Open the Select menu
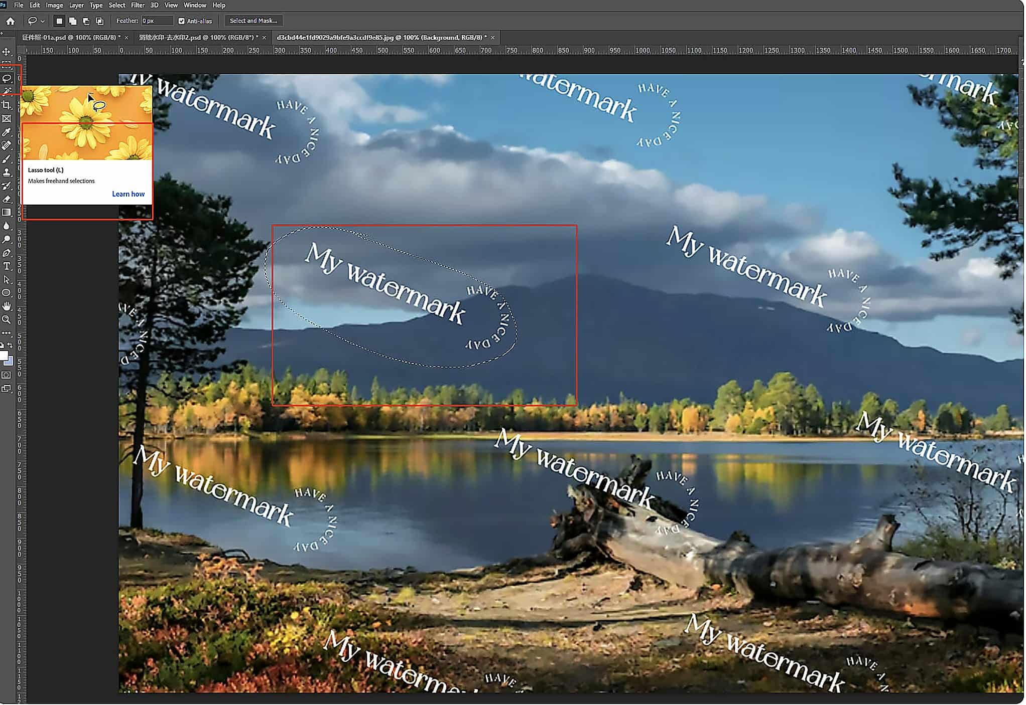Screen dimensions: 1026x705 (x=117, y=5)
